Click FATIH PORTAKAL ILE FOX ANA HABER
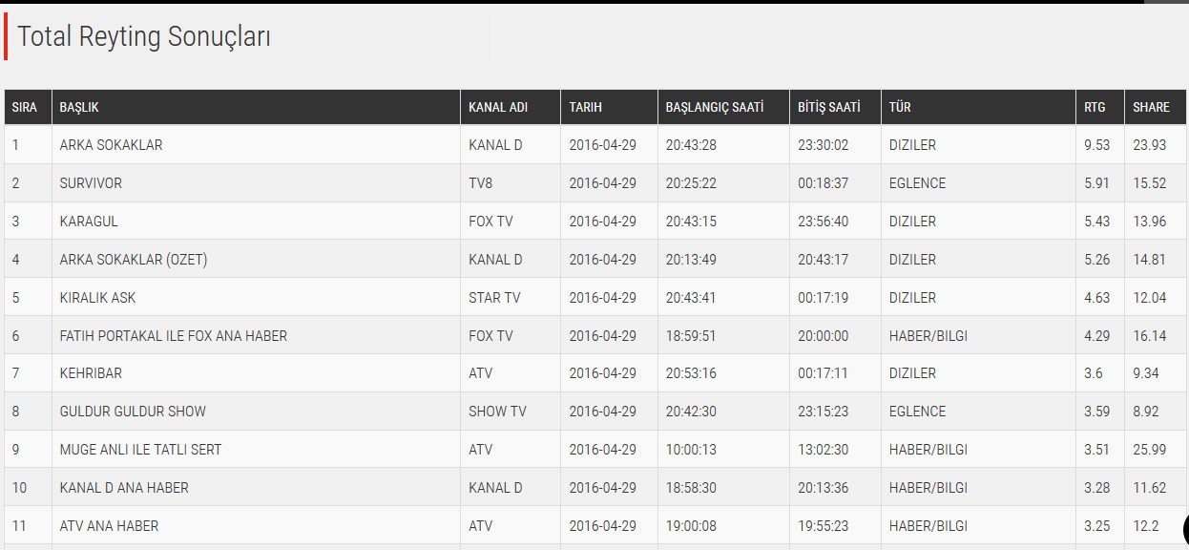Screen dimensions: 1189x550 pos(174,336)
